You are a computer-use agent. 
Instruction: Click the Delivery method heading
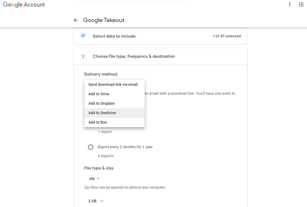click(x=101, y=74)
